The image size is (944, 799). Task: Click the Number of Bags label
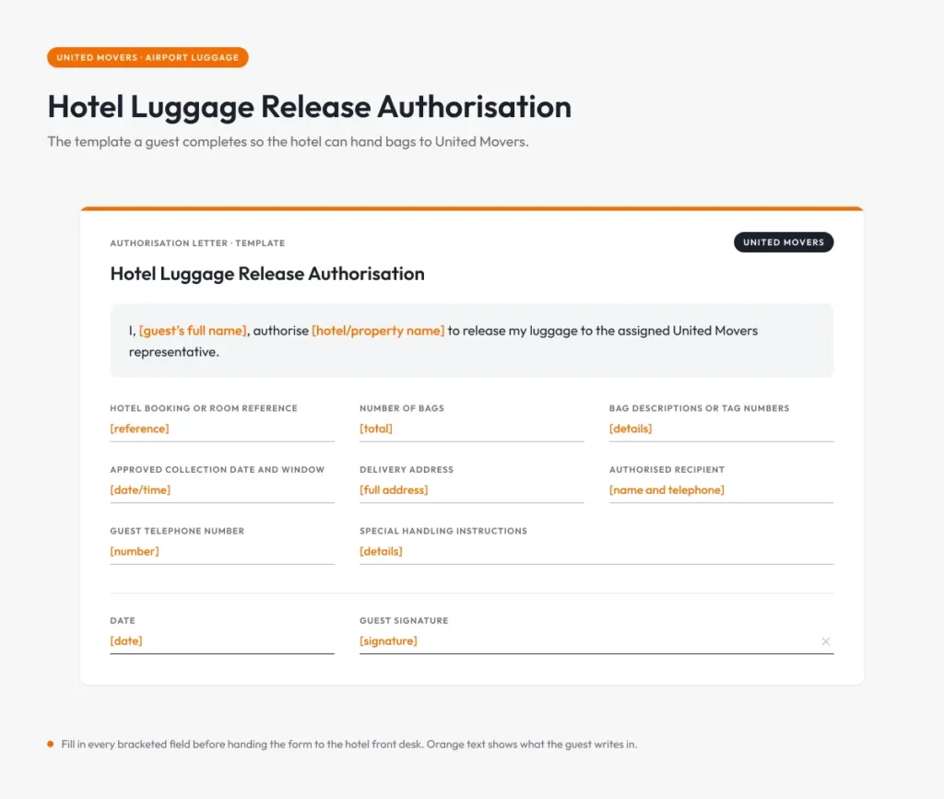(x=402, y=408)
